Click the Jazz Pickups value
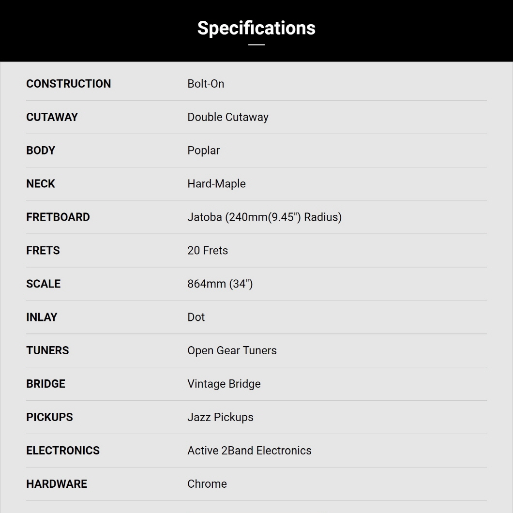 tap(221, 418)
